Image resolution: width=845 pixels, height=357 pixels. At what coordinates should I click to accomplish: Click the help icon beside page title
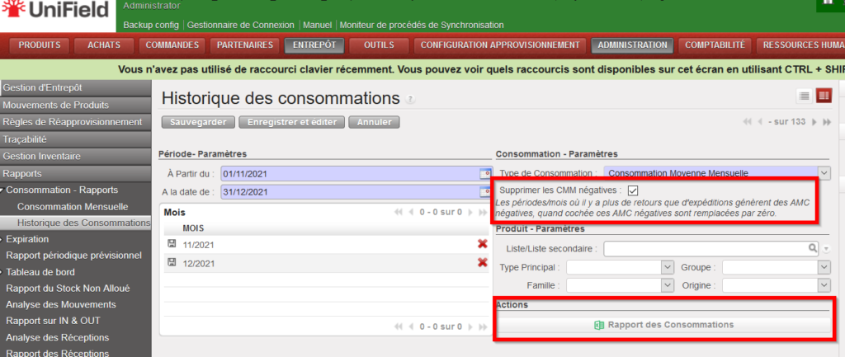point(411,100)
